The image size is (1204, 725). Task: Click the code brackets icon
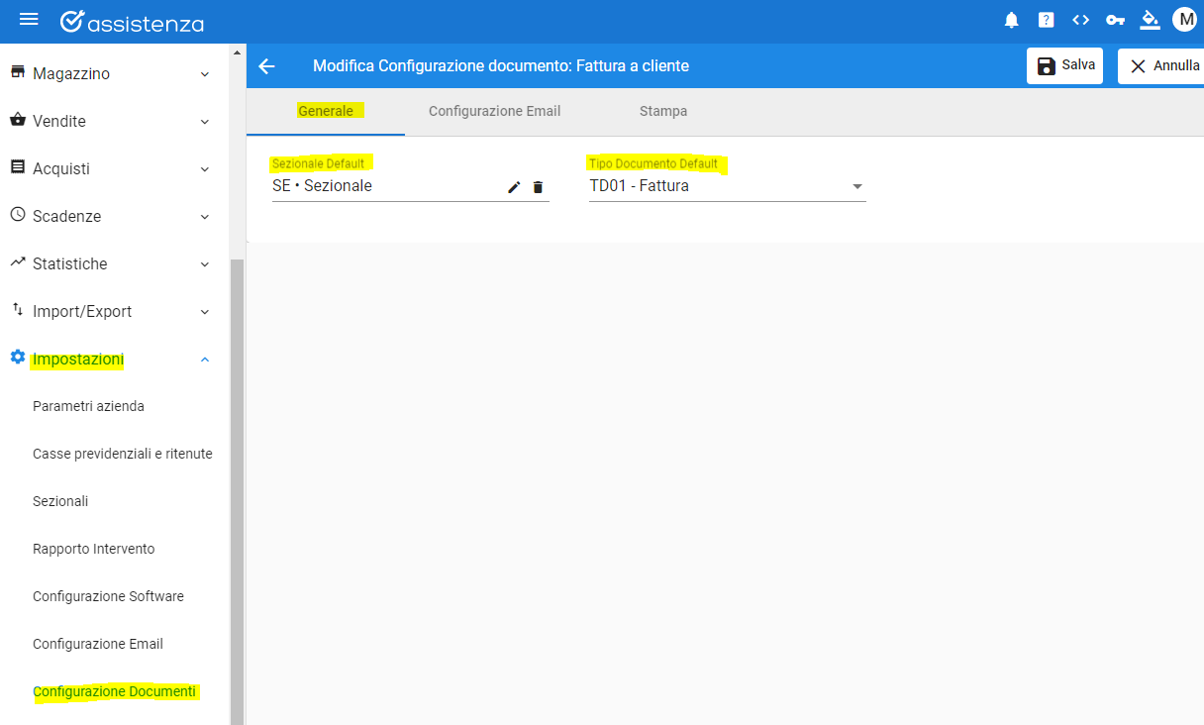[x=1080, y=20]
